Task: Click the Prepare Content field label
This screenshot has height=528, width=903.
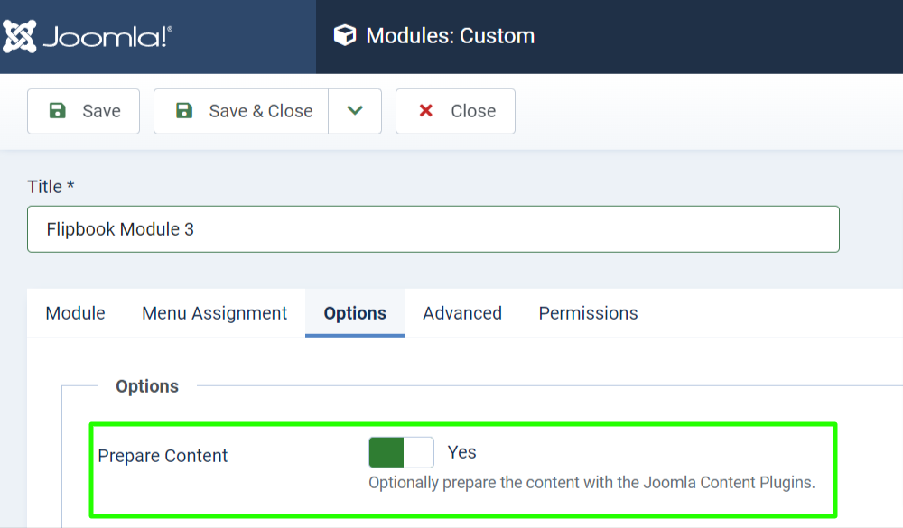Action: [163, 456]
